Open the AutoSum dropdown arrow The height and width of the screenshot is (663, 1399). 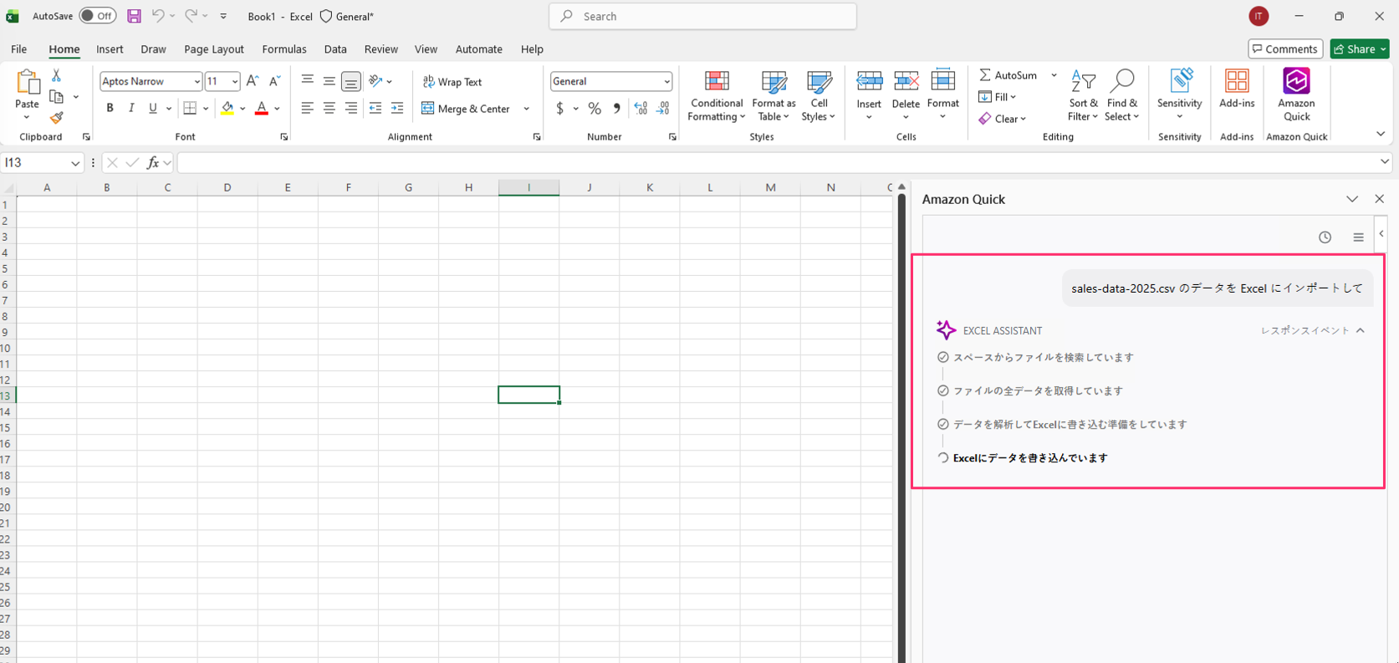(1054, 75)
